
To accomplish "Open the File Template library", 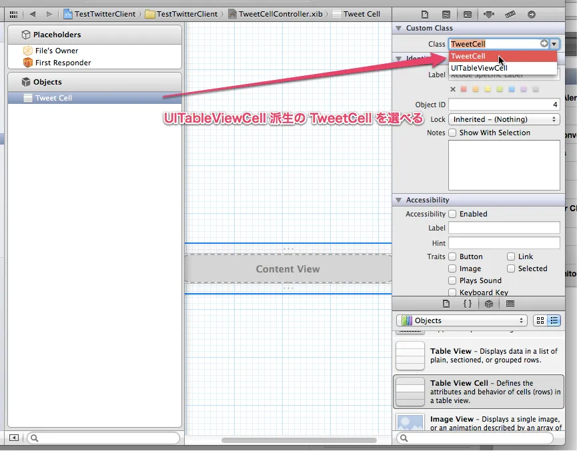I will [446, 303].
